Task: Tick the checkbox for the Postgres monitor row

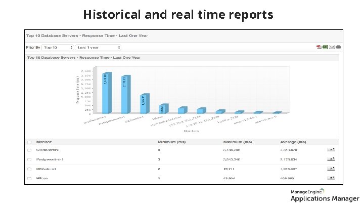Action: click(29, 159)
